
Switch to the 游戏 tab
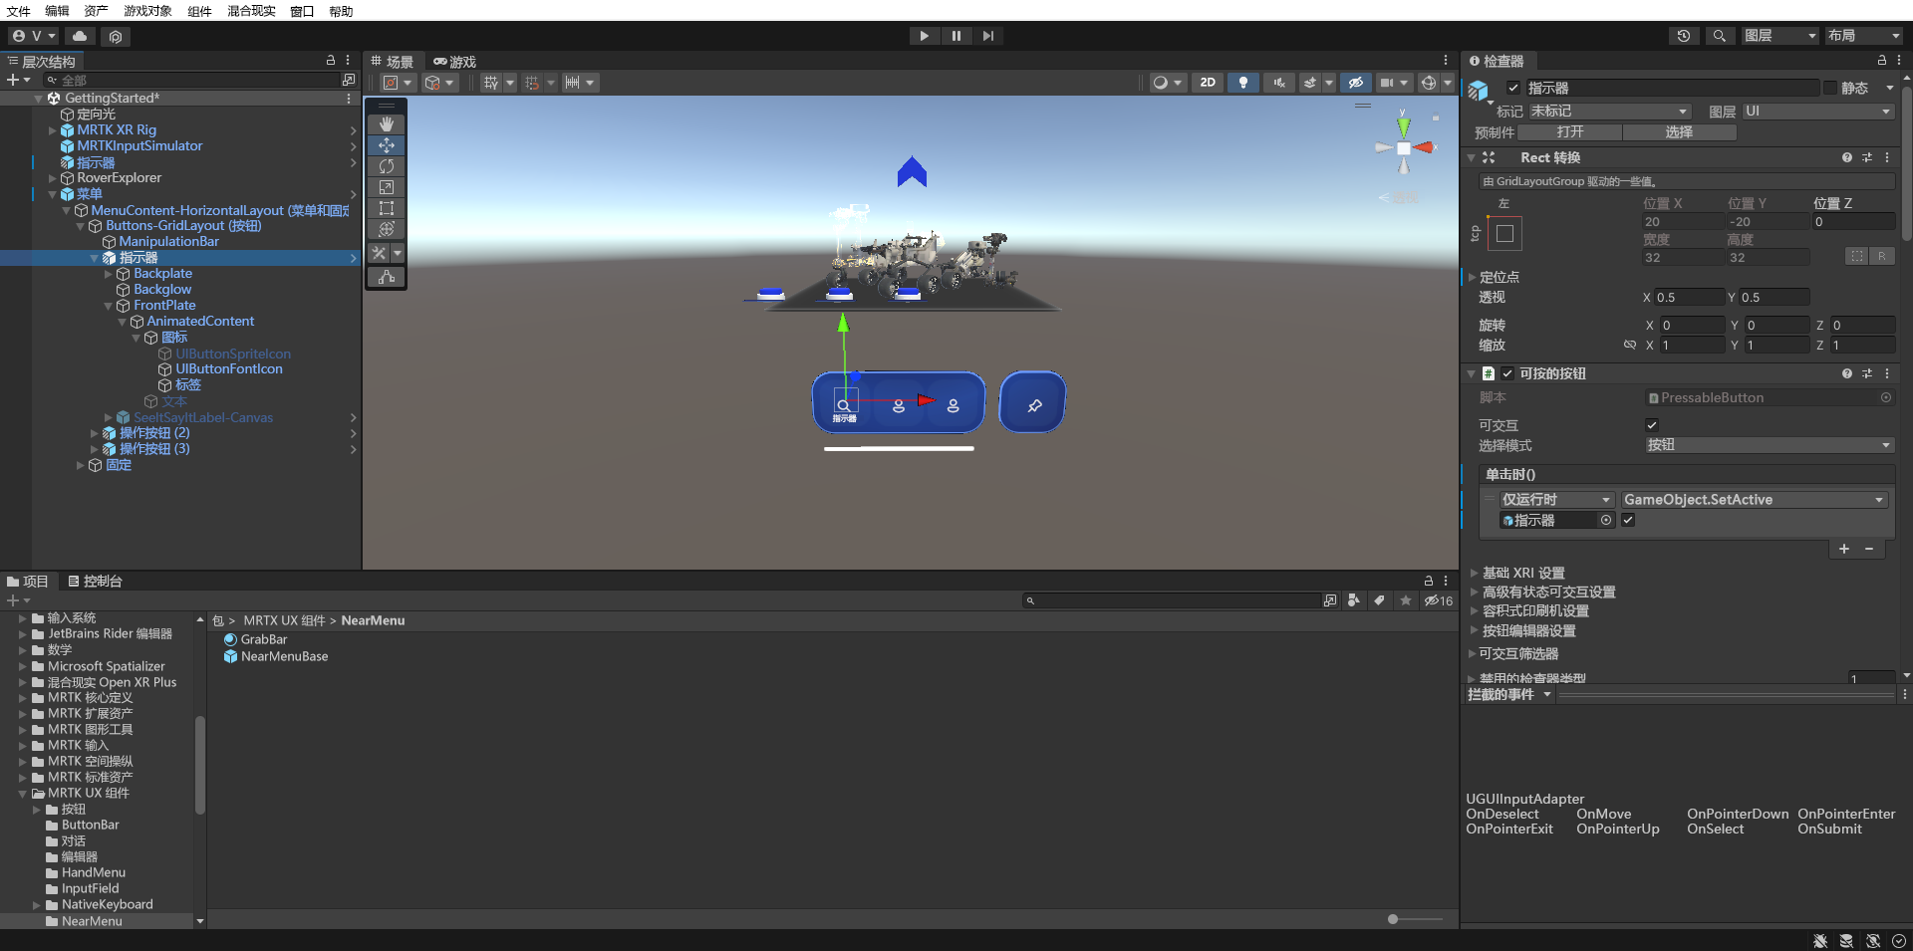pos(454,61)
